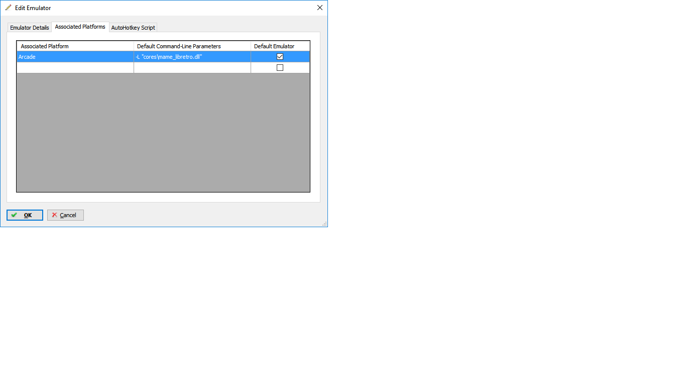The image size is (683, 386).
Task: Check Default Emulator in the empty row
Action: pos(280,68)
